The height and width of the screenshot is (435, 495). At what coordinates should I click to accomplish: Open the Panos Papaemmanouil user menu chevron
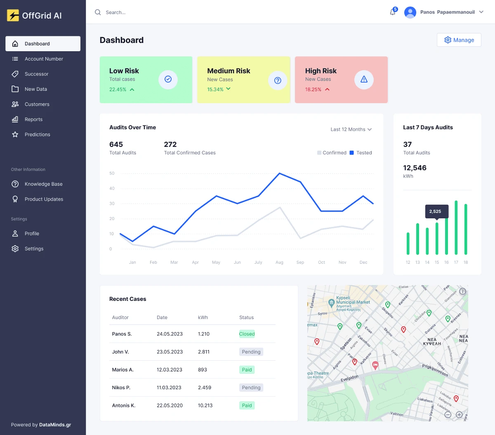coord(481,12)
